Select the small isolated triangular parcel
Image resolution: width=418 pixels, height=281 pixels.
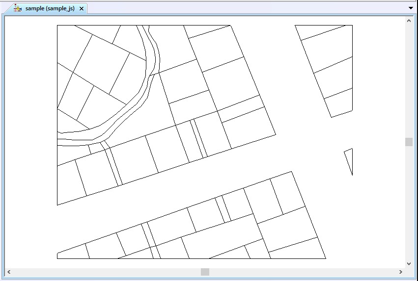[x=350, y=160]
